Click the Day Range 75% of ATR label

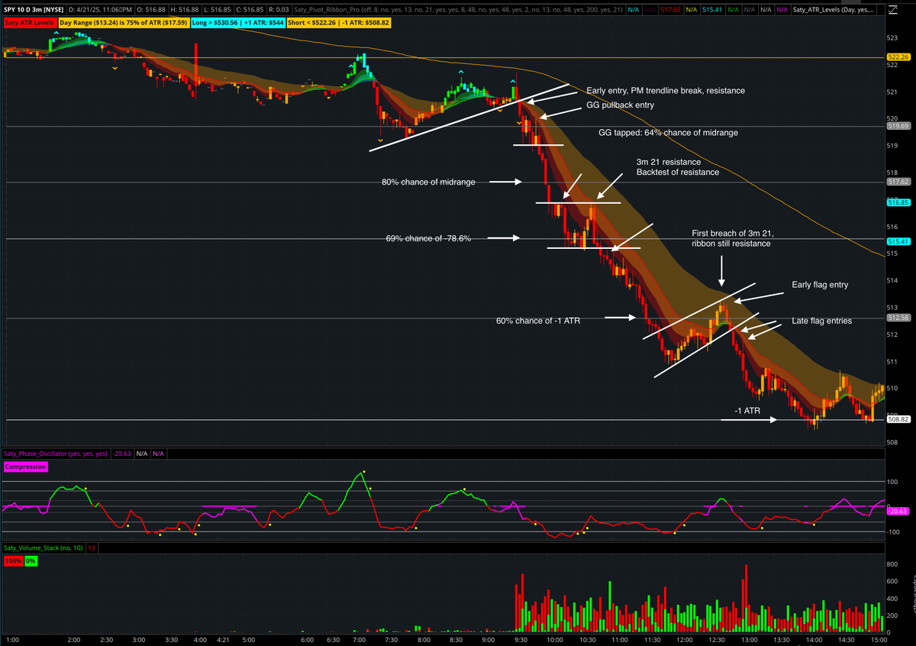click(x=124, y=23)
